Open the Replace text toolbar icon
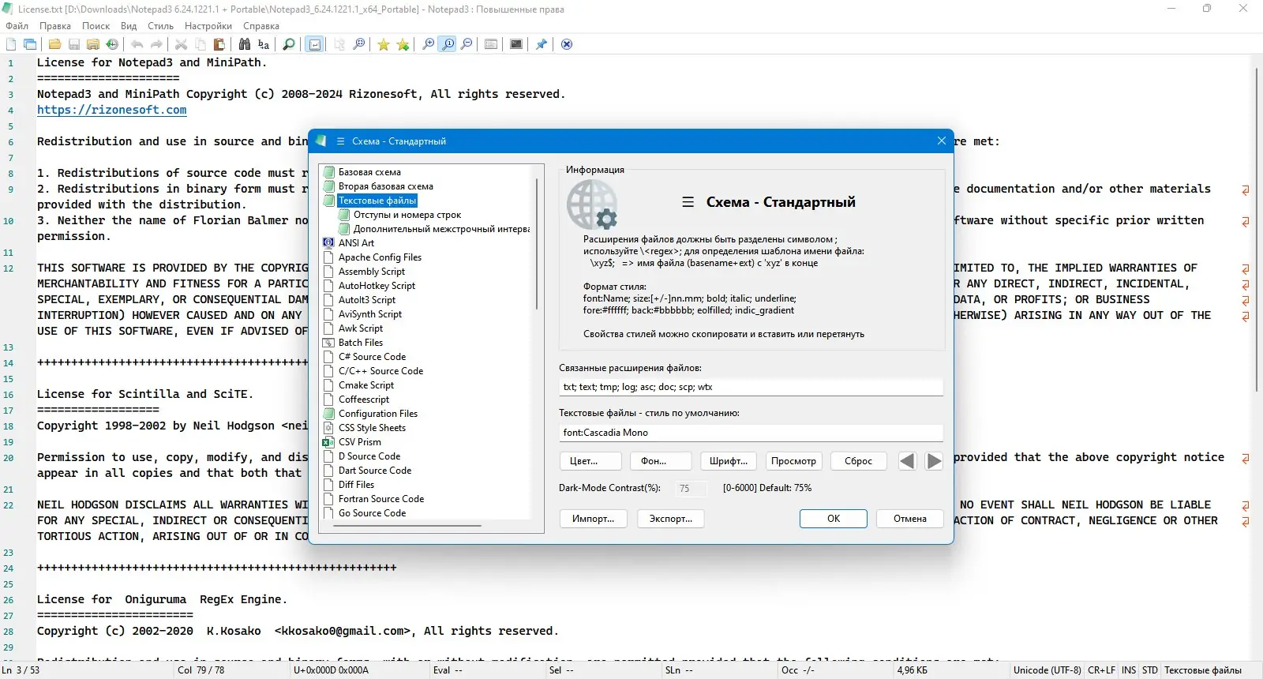The image size is (1263, 679). coord(264,44)
